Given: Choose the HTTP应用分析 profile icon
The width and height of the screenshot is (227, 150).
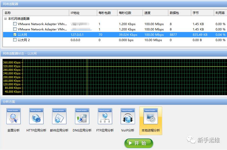Looking at the screenshot, I should coord(36,116).
